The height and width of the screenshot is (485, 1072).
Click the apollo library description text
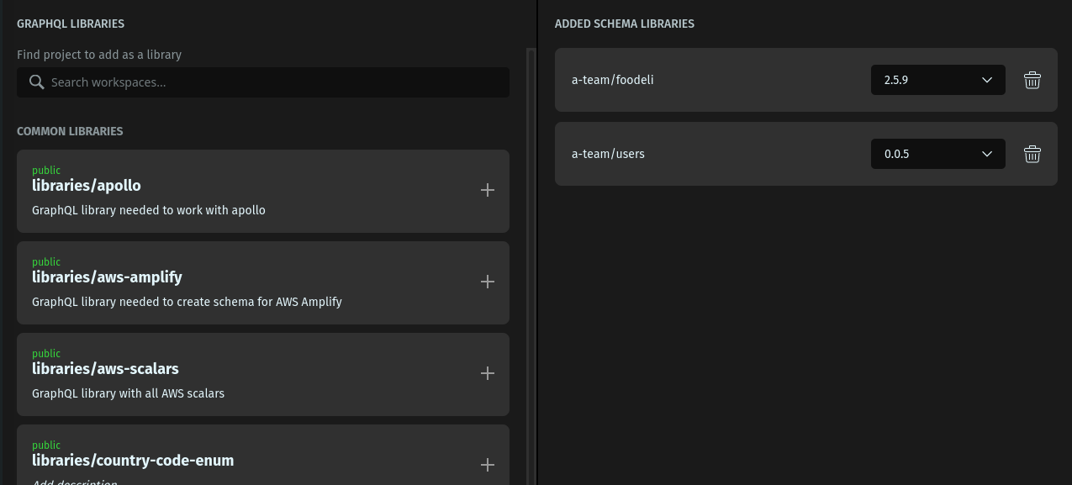point(149,210)
